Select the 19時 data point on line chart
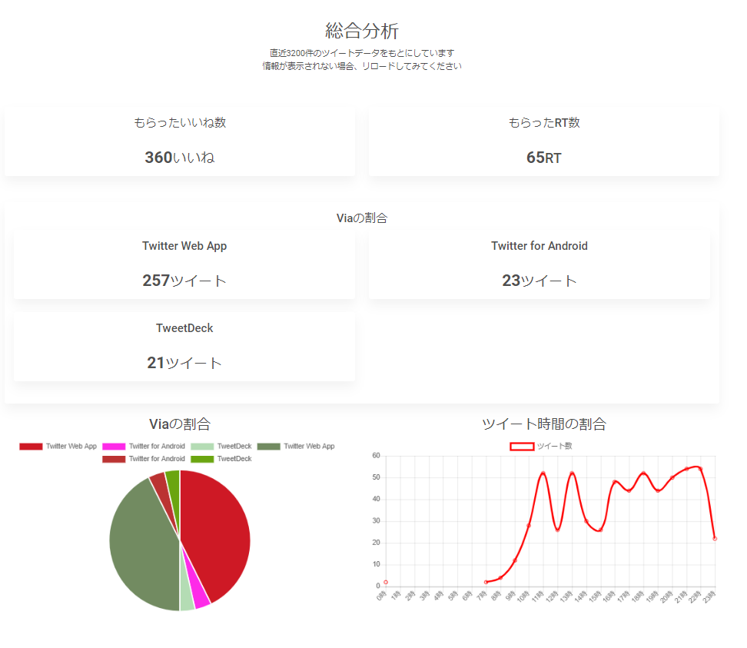 658,490
